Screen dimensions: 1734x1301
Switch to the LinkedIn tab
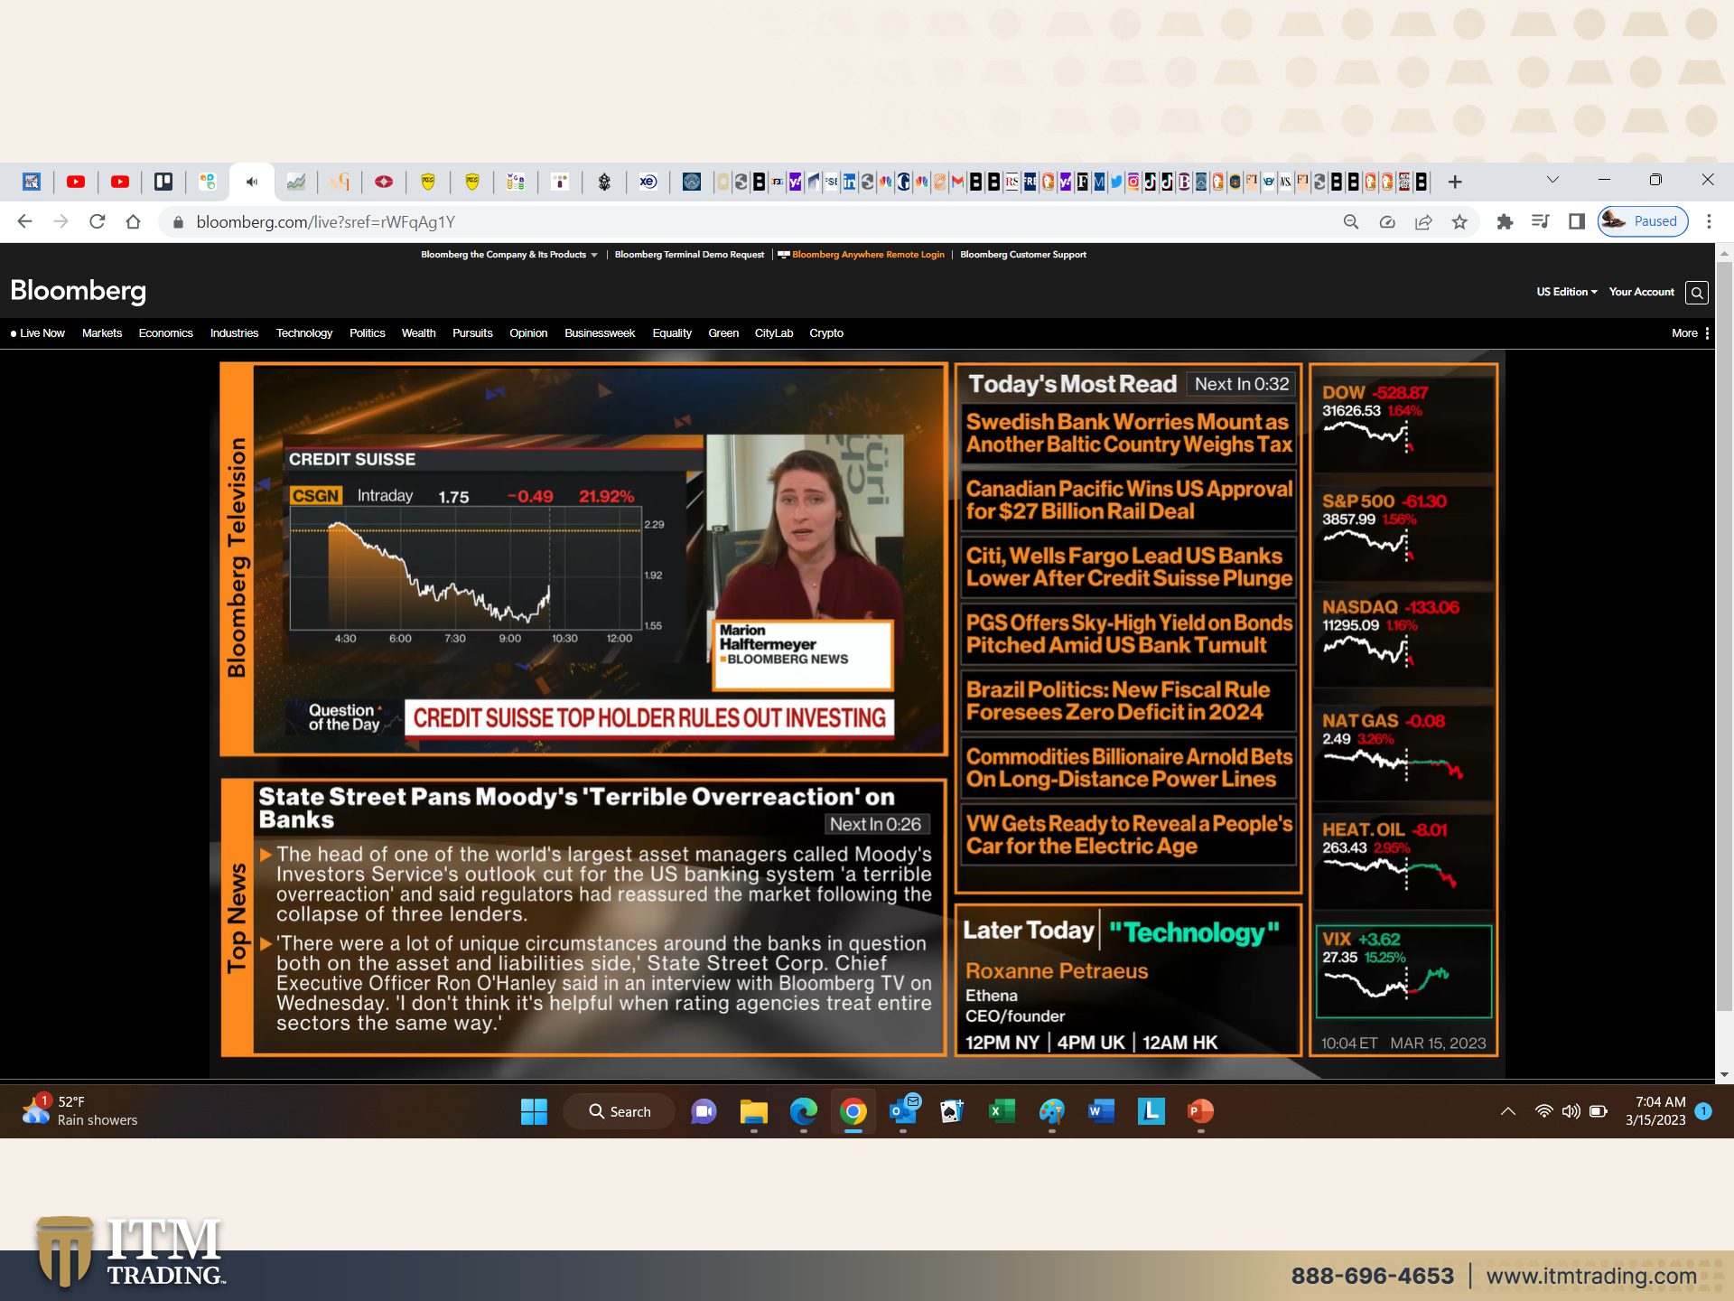pos(850,182)
